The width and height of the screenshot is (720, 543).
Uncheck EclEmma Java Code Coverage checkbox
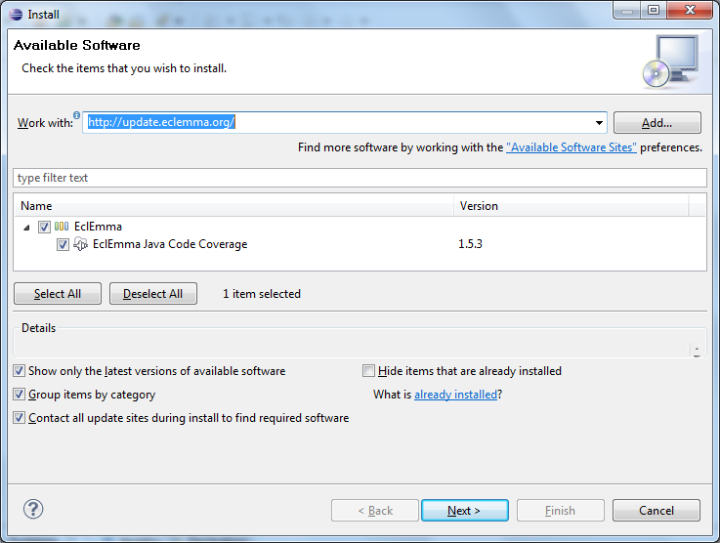[x=63, y=245]
